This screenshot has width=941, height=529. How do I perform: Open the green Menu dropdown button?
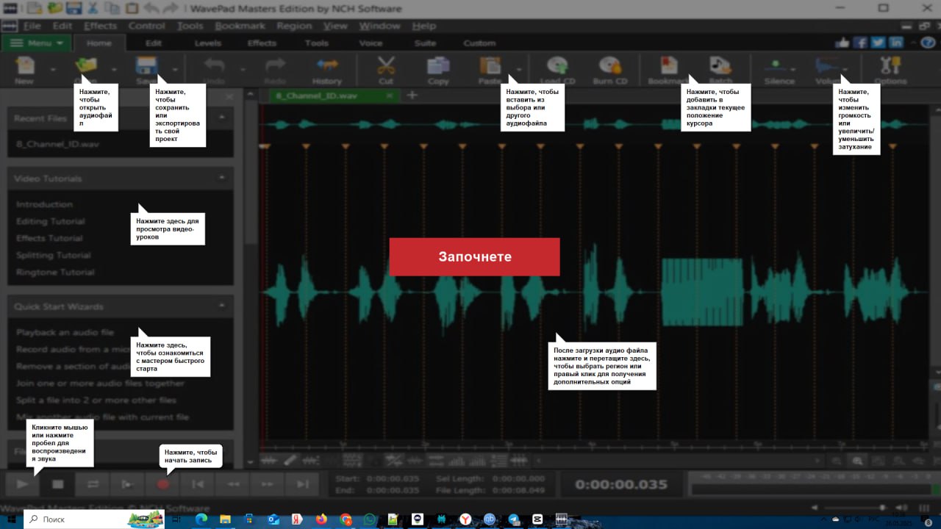pyautogui.click(x=37, y=43)
